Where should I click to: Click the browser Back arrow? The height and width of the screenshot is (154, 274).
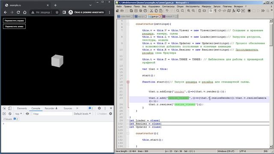pyautogui.click(x=6, y=12)
